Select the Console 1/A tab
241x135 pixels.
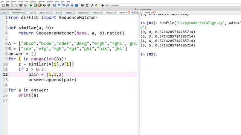pos(149,12)
